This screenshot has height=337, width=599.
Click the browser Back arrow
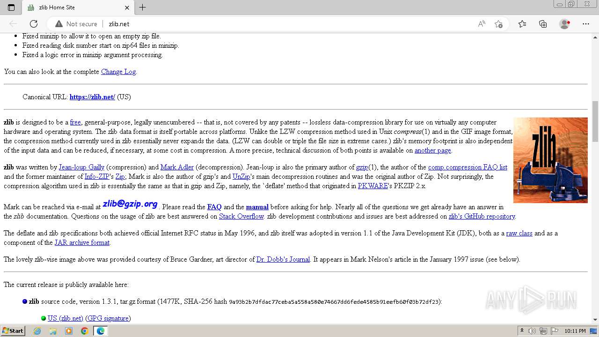(13, 24)
